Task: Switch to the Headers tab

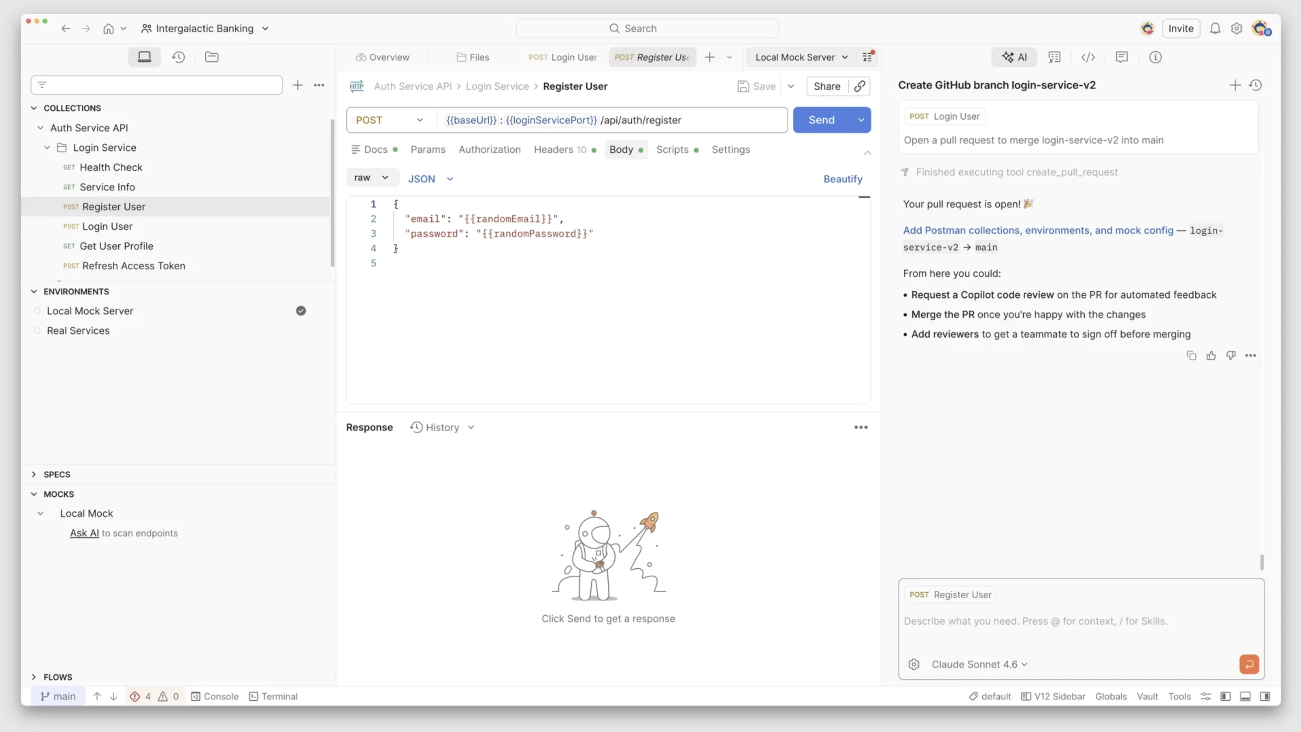Action: 565,150
